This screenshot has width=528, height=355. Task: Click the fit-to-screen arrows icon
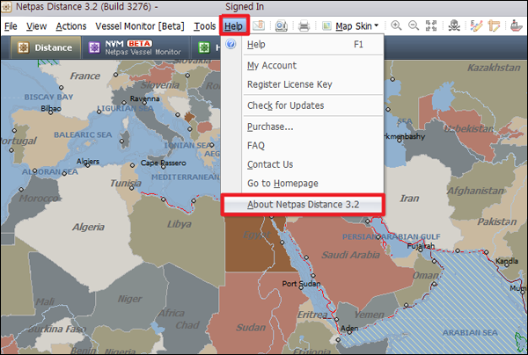[431, 25]
